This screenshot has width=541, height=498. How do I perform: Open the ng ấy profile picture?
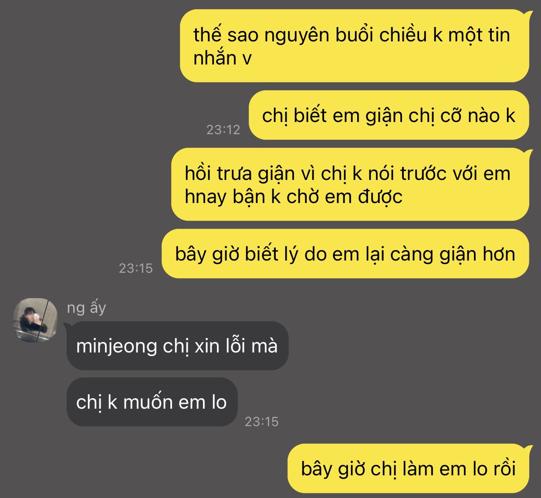coord(35,320)
